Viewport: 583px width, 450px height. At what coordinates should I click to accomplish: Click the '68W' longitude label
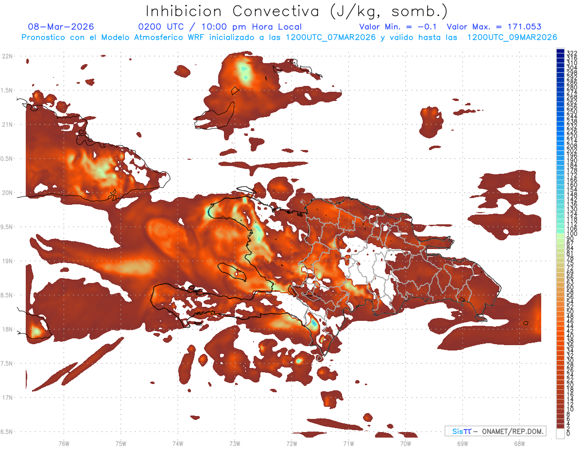[x=519, y=443]
